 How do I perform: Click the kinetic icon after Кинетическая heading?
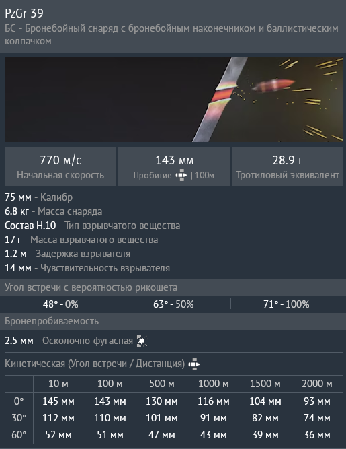193,364
